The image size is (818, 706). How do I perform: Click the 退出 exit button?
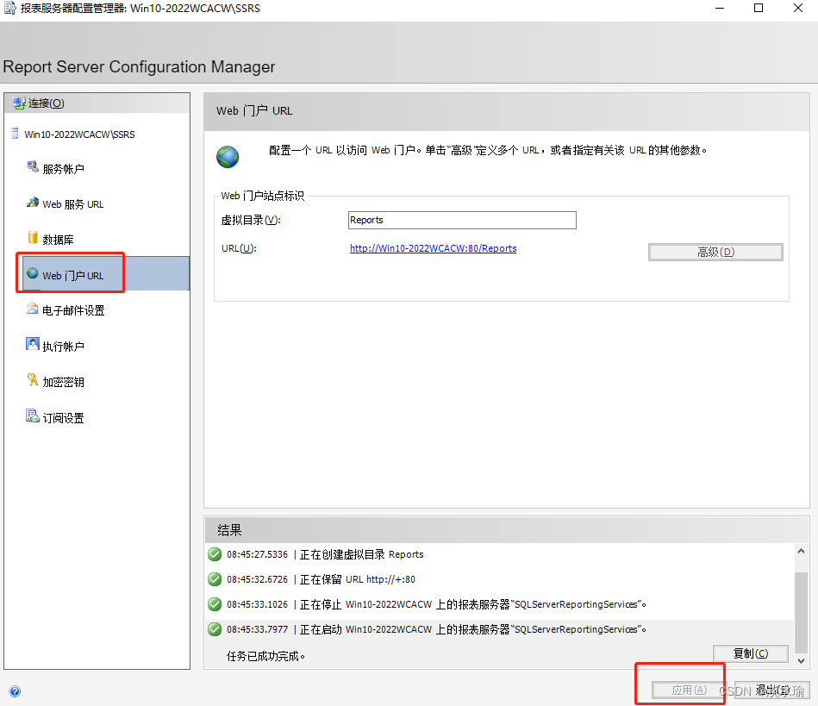pyautogui.click(x=771, y=690)
